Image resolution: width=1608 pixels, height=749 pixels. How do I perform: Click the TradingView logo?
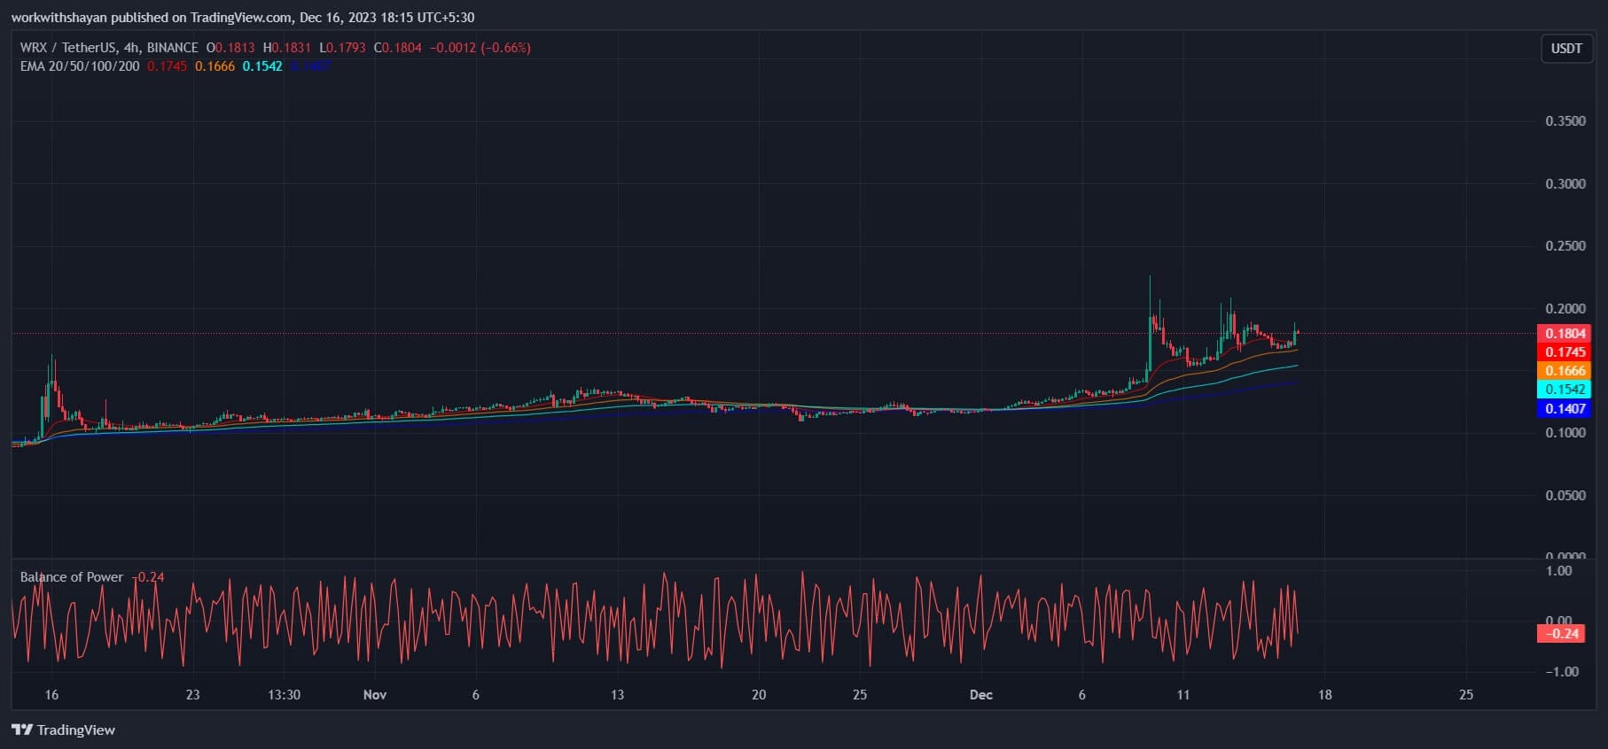click(x=63, y=730)
